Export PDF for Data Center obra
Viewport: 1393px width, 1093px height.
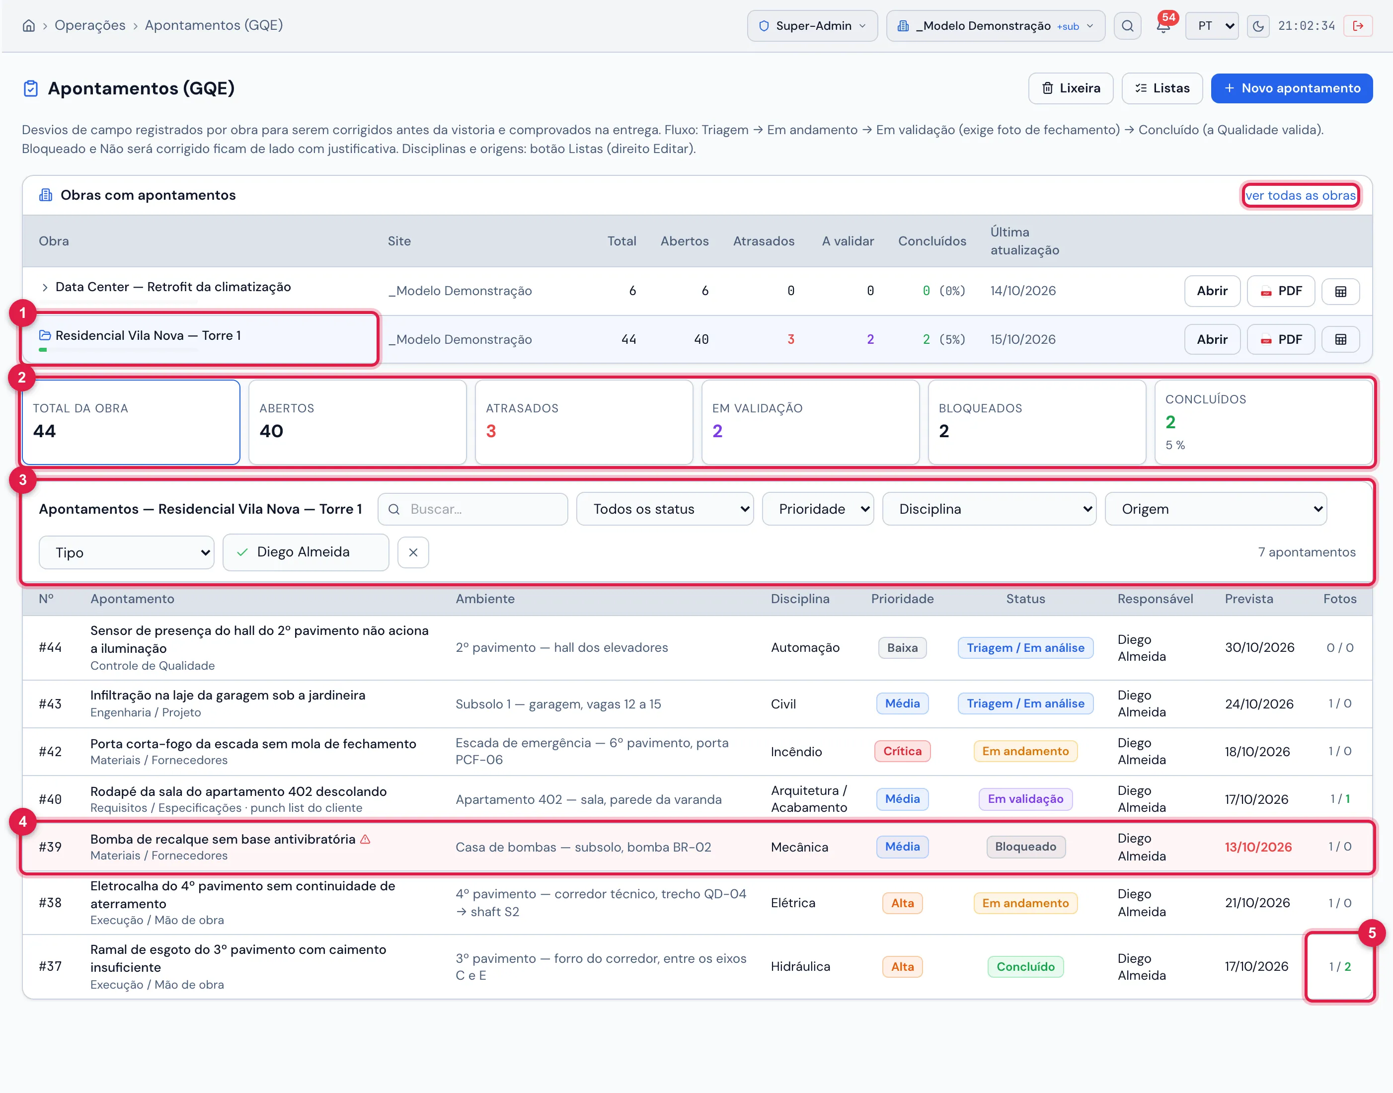[1281, 291]
